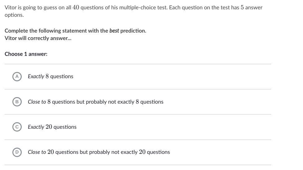Click the first number 8 in option B
303x170 pixels.
(x=49, y=102)
